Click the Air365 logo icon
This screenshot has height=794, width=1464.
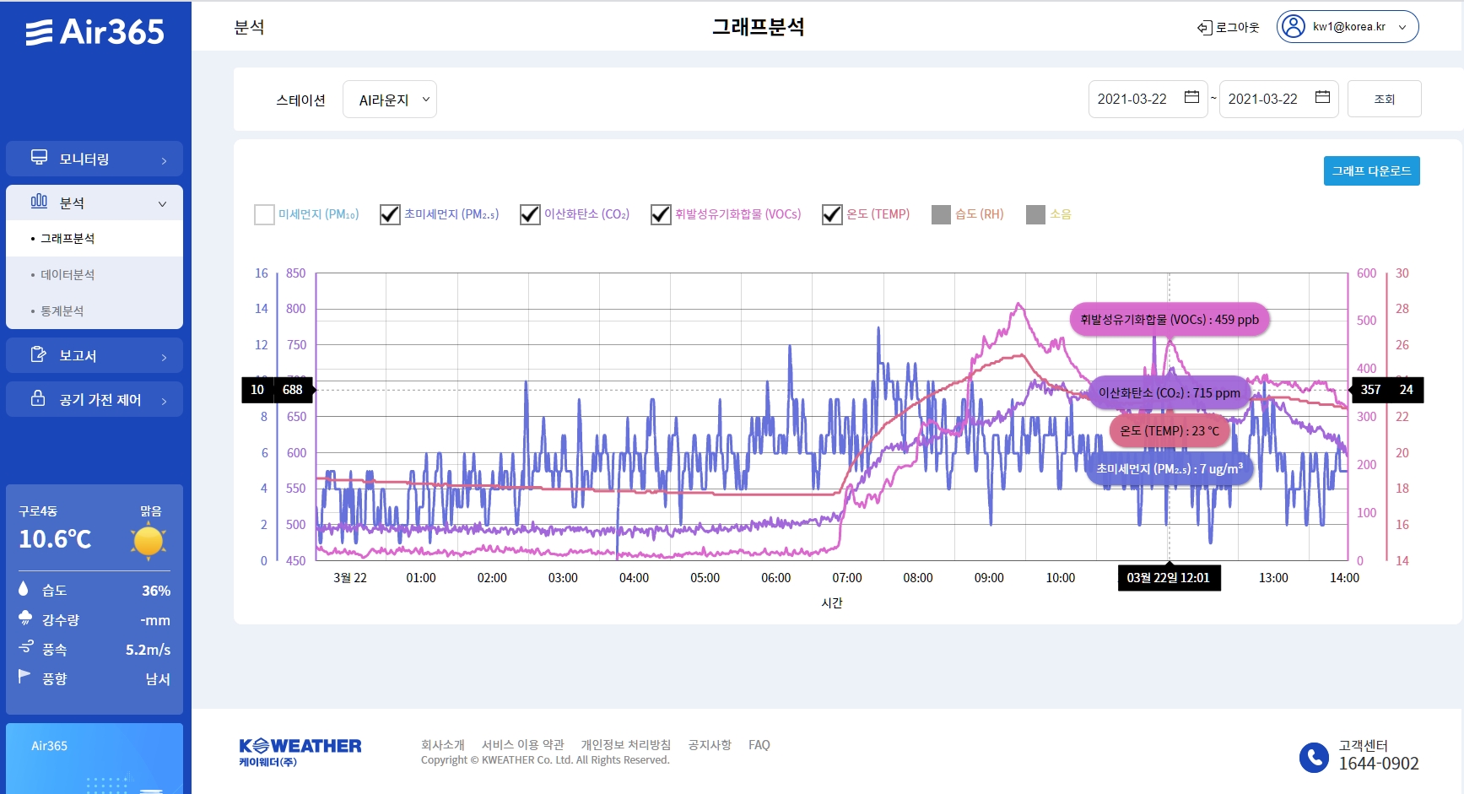[40, 33]
